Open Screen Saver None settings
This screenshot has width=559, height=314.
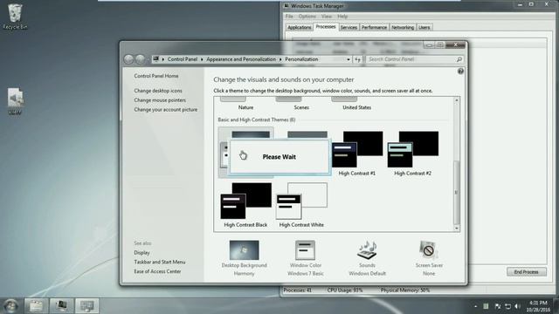coord(429,258)
